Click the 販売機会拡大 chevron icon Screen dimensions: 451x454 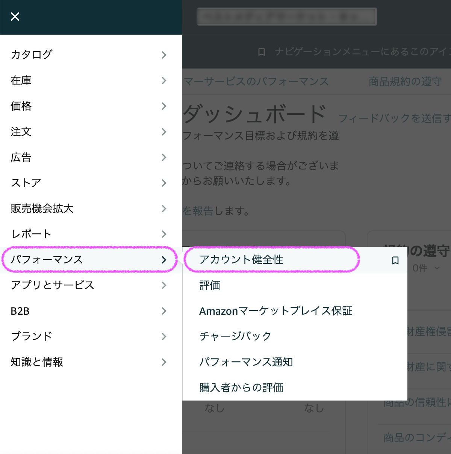tap(164, 209)
